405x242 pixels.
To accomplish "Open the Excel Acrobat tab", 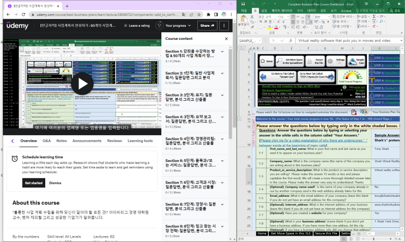I will (346, 10).
